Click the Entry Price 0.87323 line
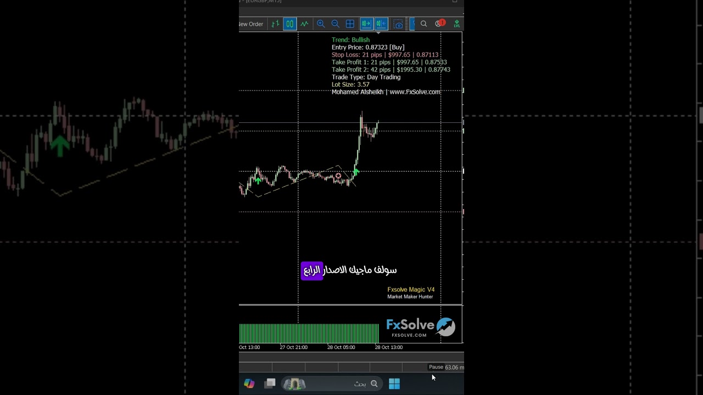703x395 pixels. (x=368, y=47)
